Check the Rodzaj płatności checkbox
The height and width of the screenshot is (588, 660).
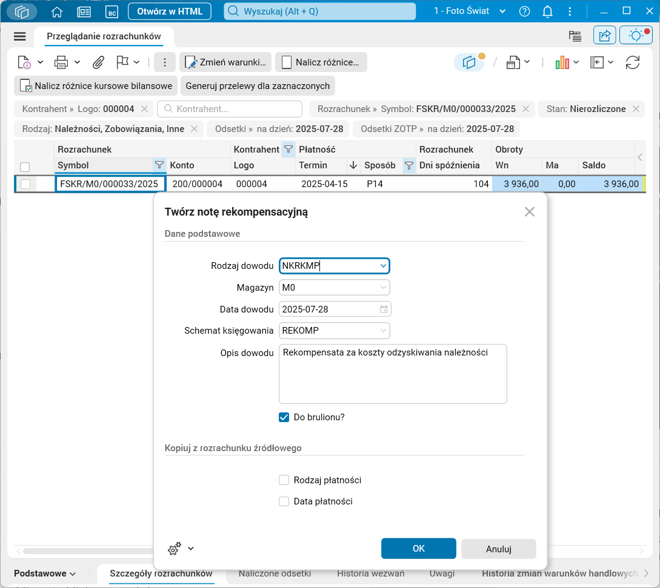[x=284, y=480]
